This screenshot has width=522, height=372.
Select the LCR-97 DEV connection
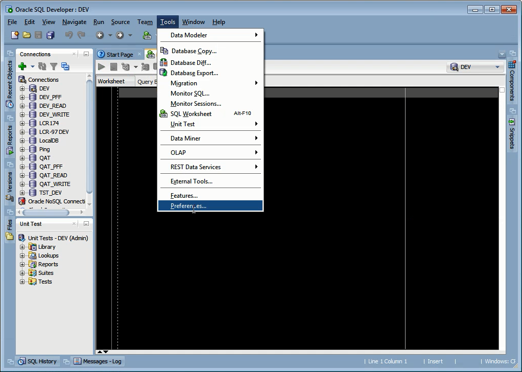click(x=54, y=132)
